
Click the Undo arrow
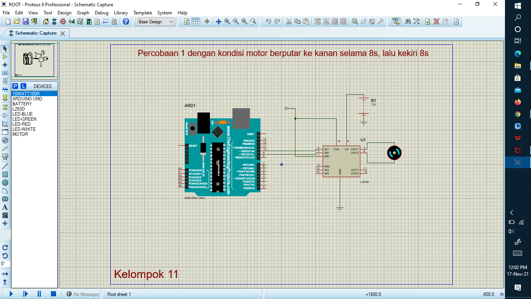click(x=268, y=22)
